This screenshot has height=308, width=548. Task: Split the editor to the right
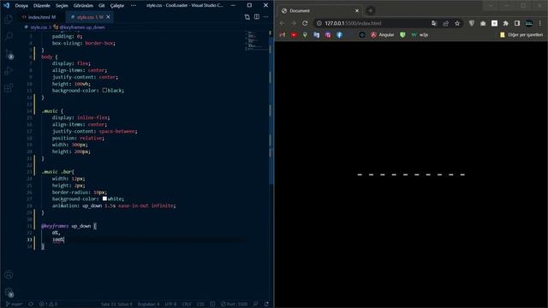click(x=257, y=17)
